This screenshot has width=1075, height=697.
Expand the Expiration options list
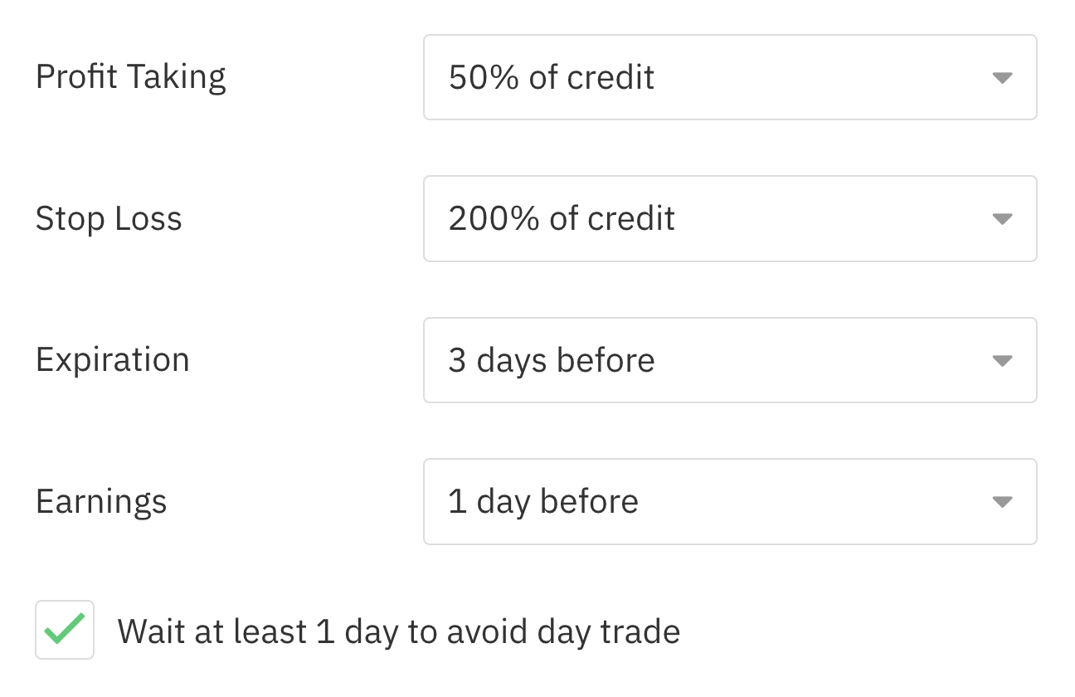[x=730, y=360]
